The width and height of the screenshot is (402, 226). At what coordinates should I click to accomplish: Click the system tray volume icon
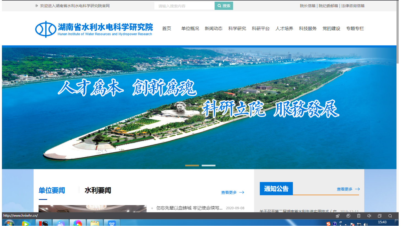(x=365, y=224)
